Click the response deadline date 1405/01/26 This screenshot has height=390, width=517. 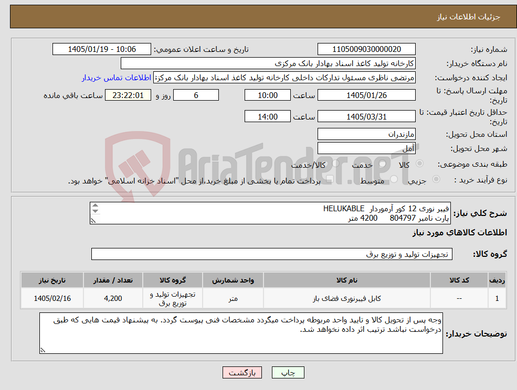(366, 95)
